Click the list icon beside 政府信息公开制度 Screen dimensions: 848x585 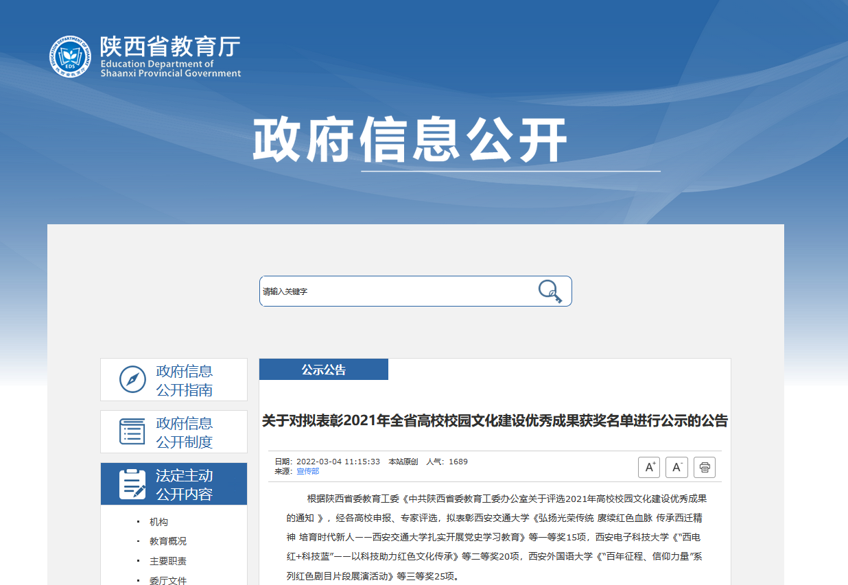132,431
